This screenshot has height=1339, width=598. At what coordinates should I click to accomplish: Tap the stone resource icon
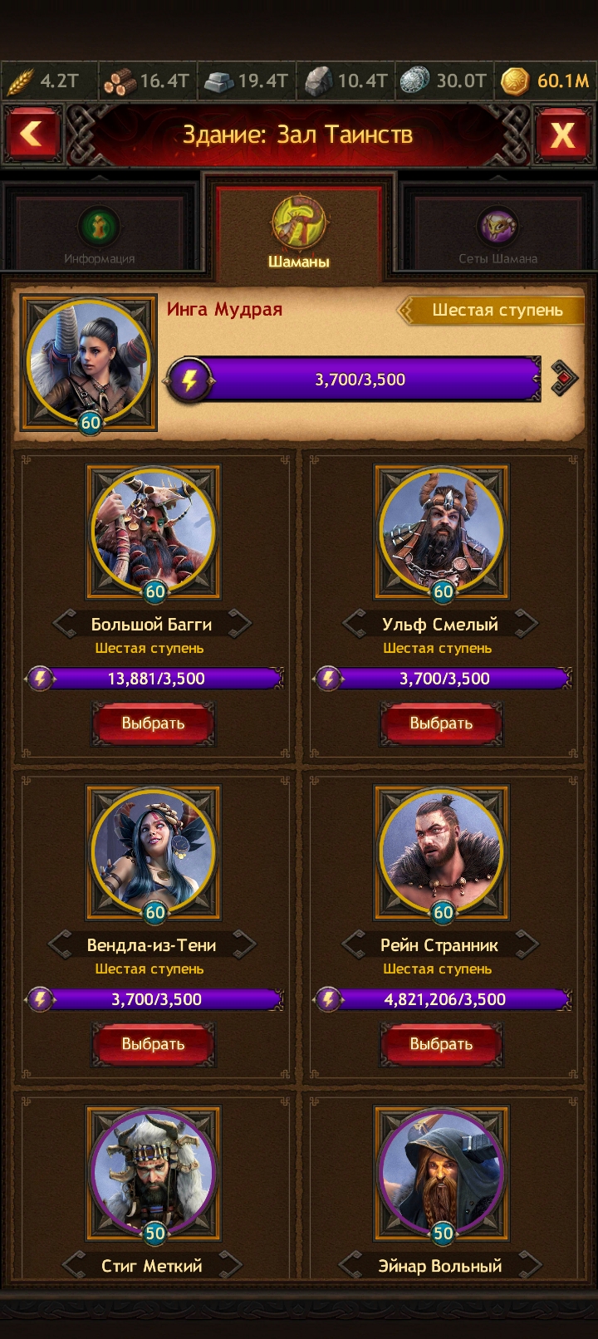[x=317, y=81]
